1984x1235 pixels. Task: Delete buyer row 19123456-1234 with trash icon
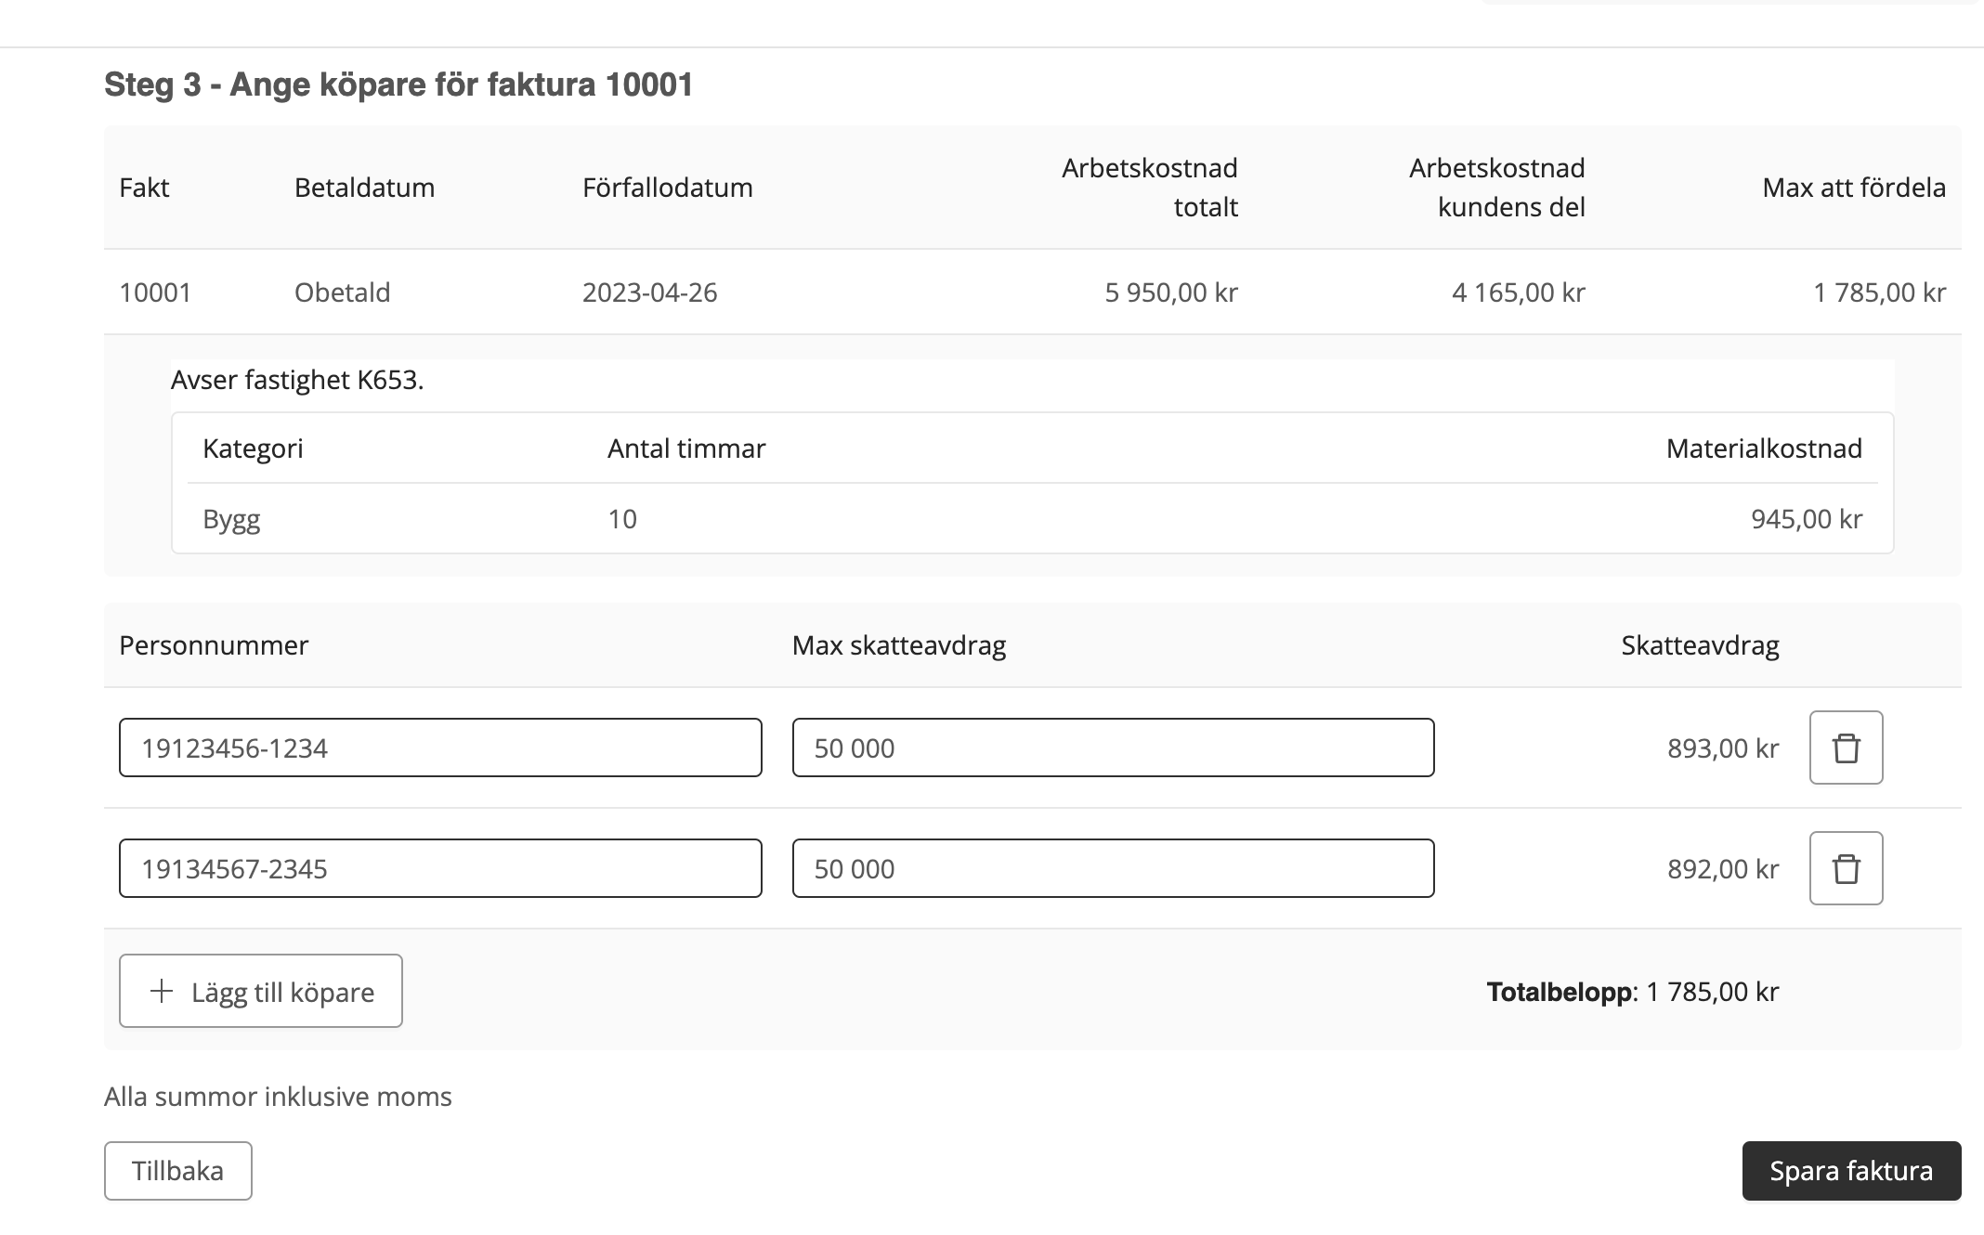click(1846, 747)
